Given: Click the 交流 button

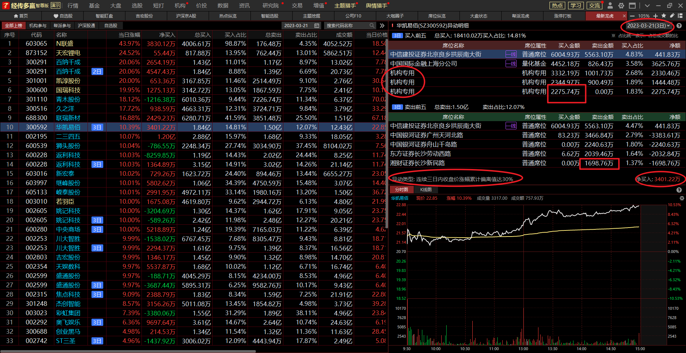Looking at the screenshot, I should click(595, 5).
